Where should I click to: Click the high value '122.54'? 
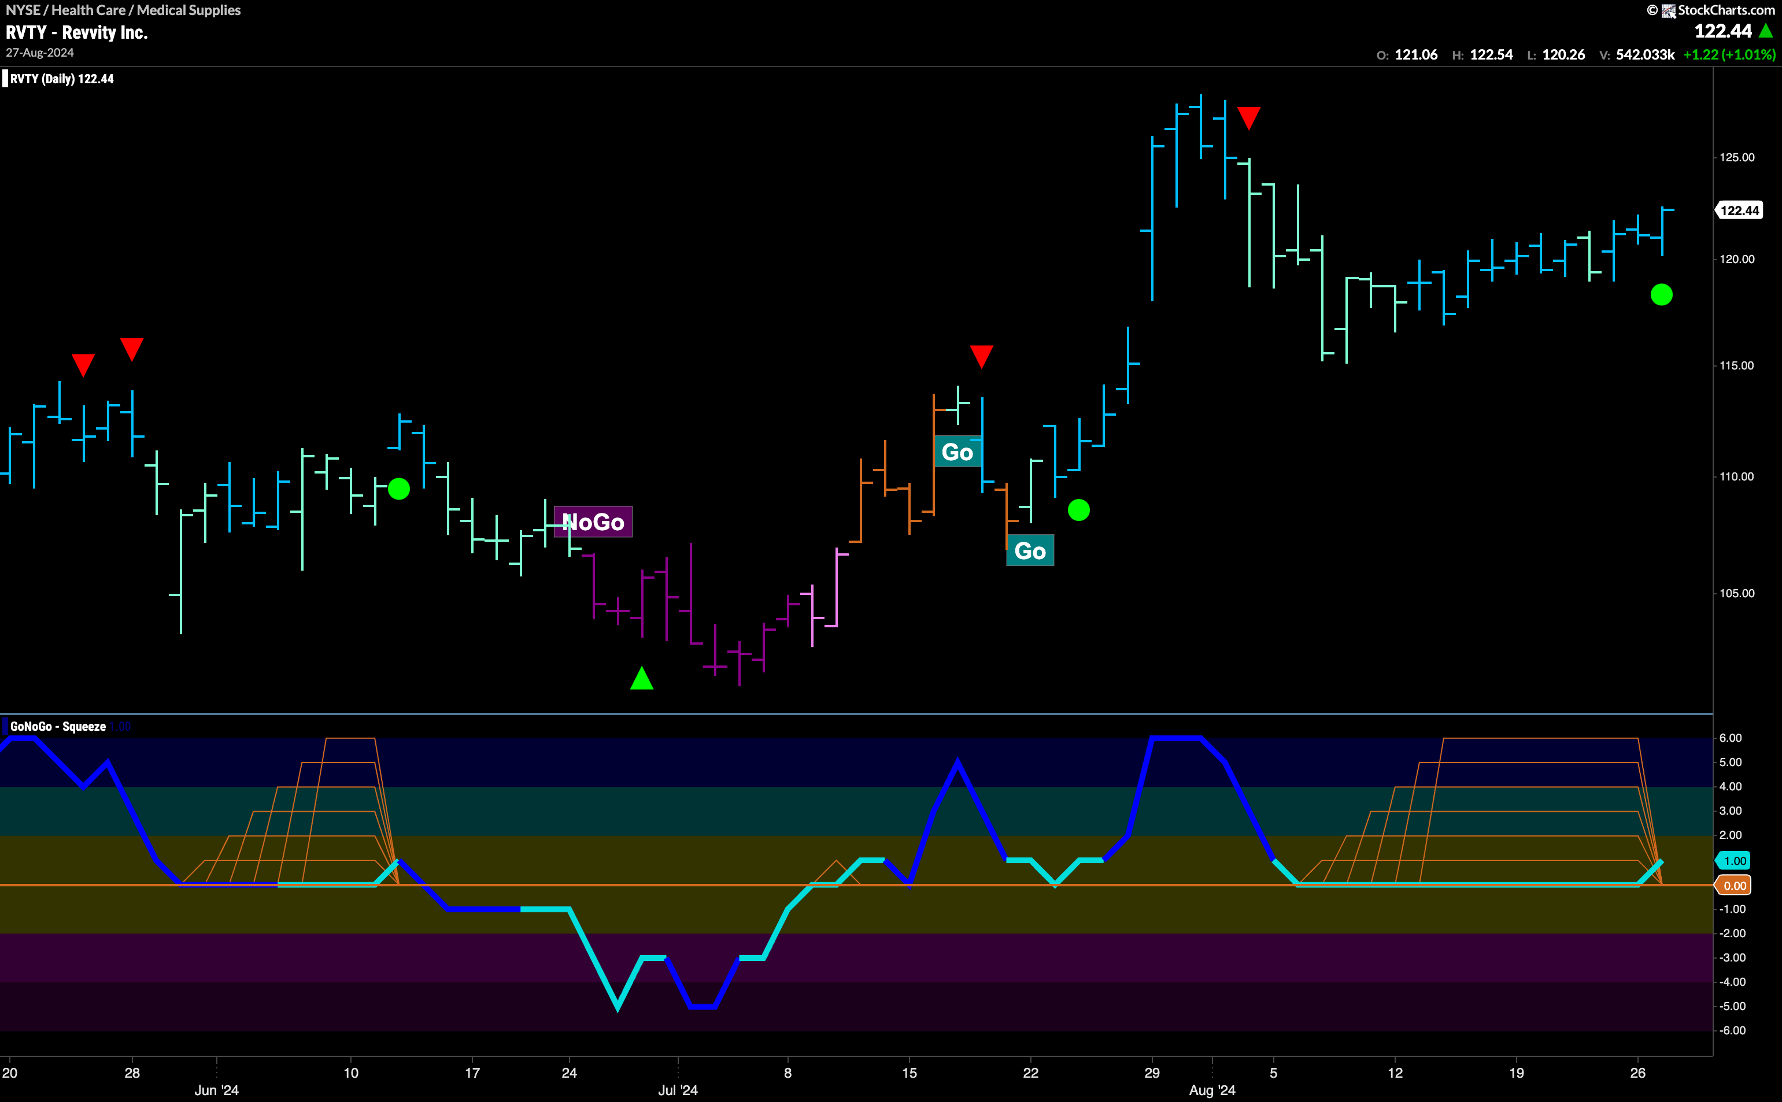click(1491, 55)
